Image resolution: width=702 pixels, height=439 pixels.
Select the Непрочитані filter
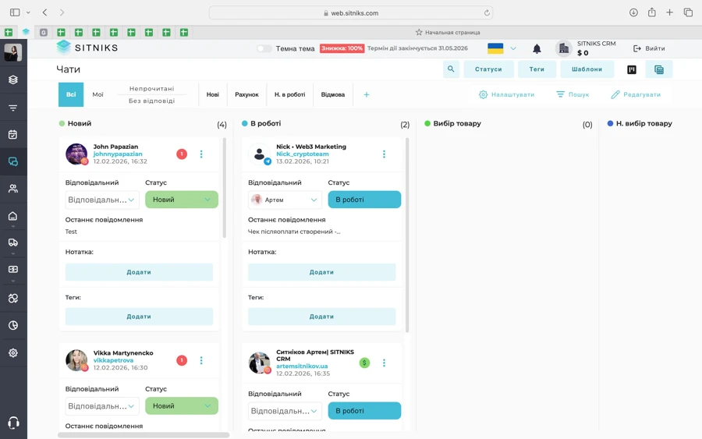(152, 89)
